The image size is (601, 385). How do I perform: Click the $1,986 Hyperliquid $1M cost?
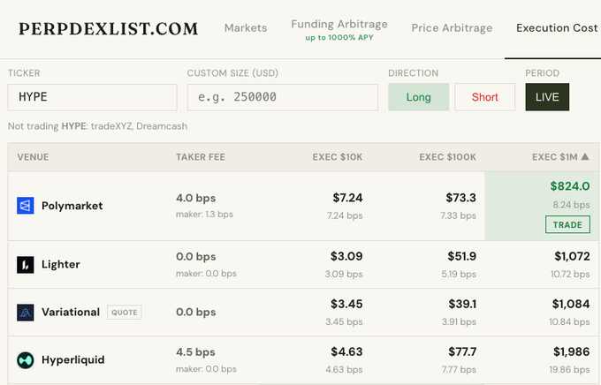point(571,351)
